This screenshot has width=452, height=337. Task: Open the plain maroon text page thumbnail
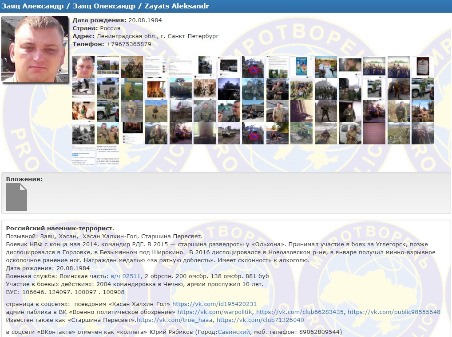[x=374, y=133]
